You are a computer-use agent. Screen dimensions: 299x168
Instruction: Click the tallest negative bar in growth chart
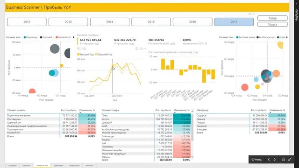[204, 76]
